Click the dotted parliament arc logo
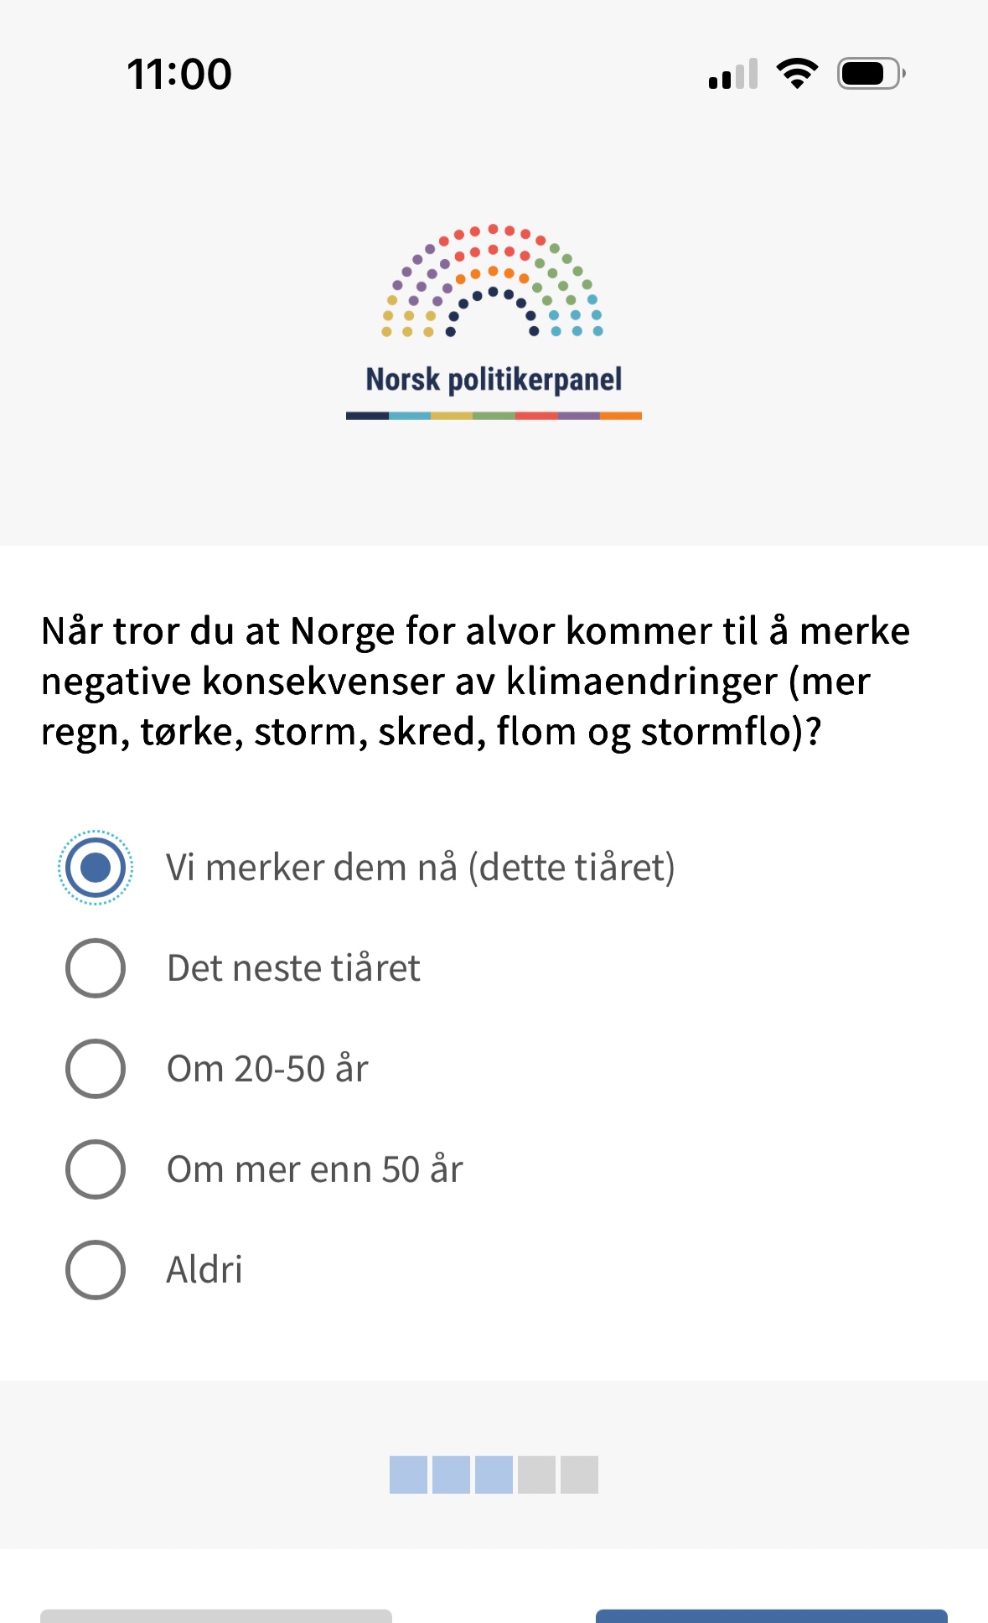Screen dimensions: 988x1623 coord(494,282)
